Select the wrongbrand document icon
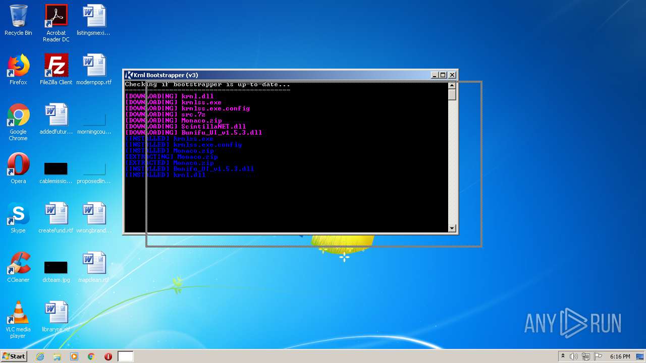Image resolution: width=646 pixels, height=363 pixels. 94,218
